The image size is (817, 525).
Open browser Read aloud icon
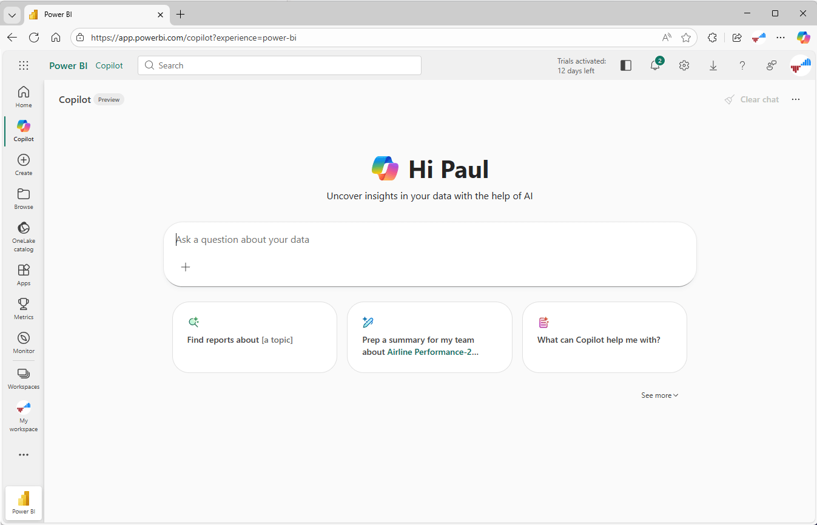667,38
